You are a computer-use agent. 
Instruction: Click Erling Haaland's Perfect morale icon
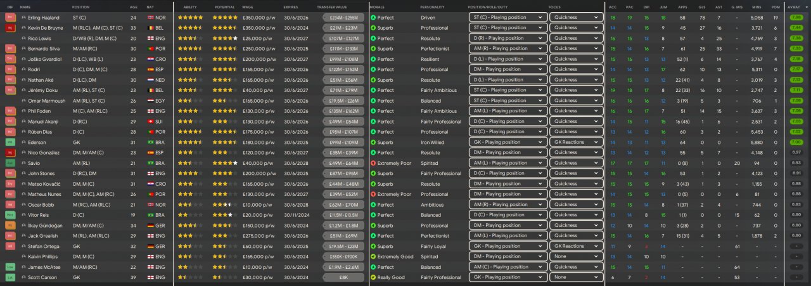point(373,18)
